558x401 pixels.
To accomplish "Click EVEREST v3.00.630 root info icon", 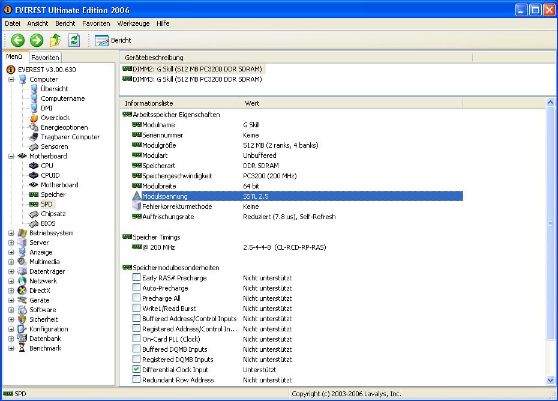I will coord(11,70).
